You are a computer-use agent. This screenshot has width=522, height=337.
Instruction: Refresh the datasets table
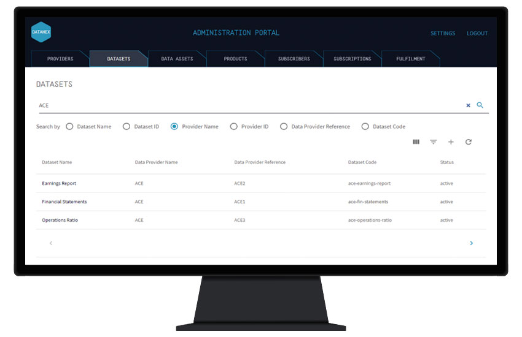click(469, 142)
